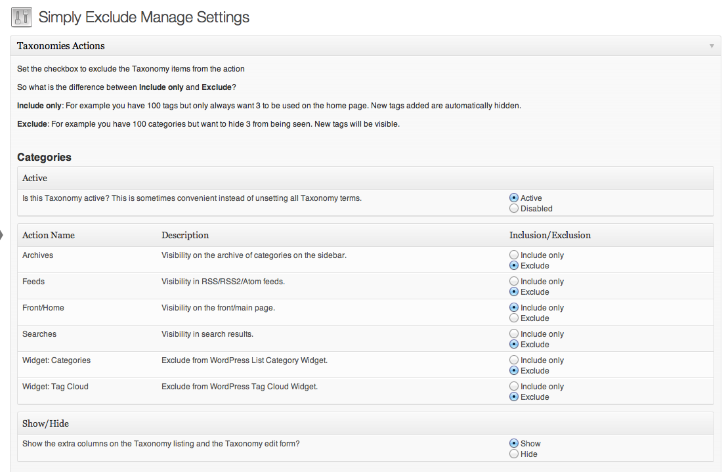The height and width of the screenshot is (472, 726).
Task: Click the Taxonomies Actions header title
Action: [61, 46]
